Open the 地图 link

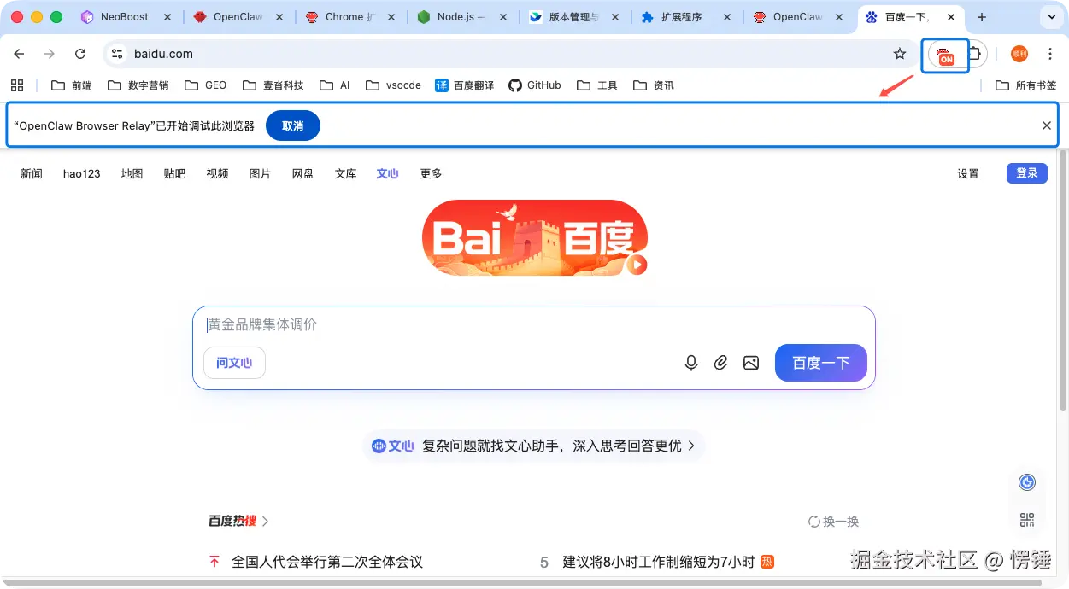132,173
